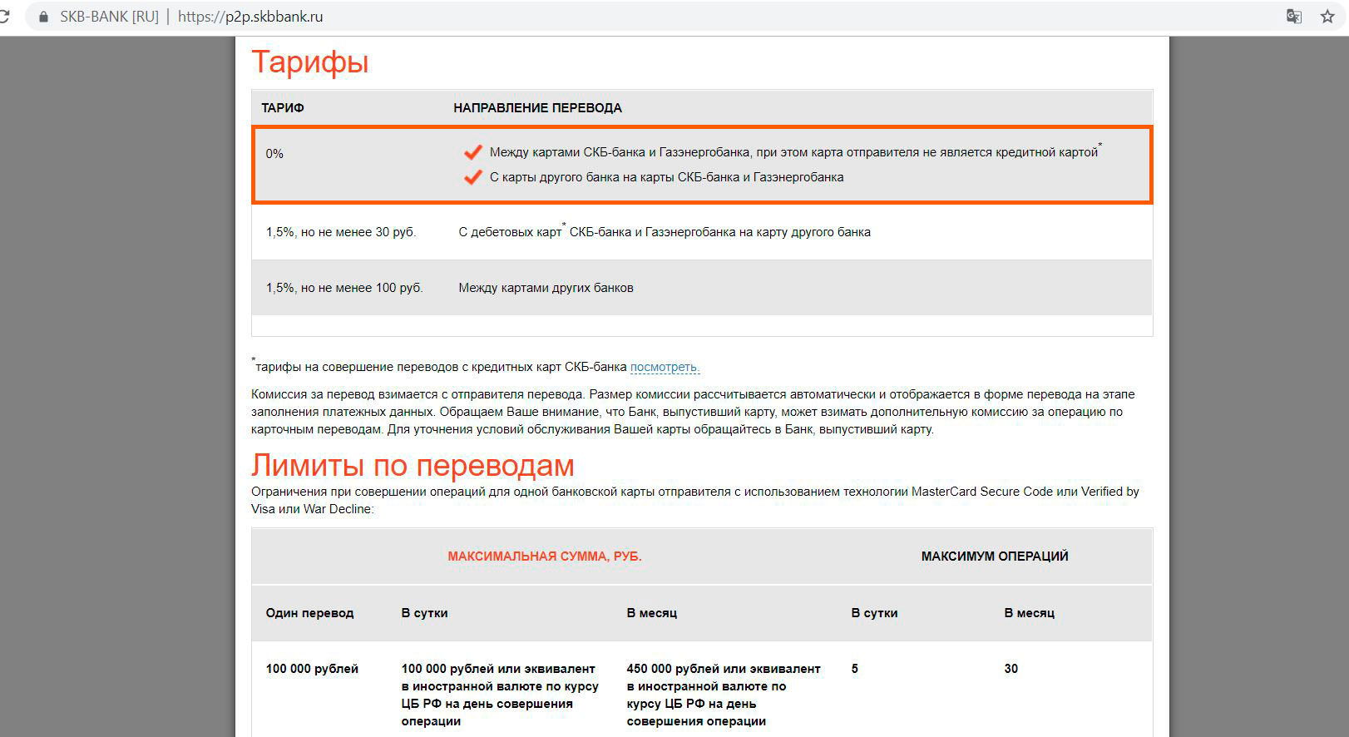Click the lock icon in address bar
This screenshot has width=1349, height=737.
43,17
